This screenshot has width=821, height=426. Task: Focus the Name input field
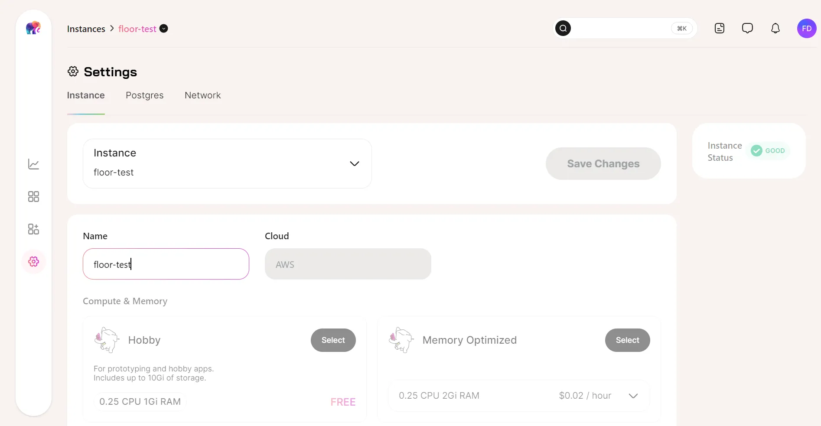pos(166,264)
